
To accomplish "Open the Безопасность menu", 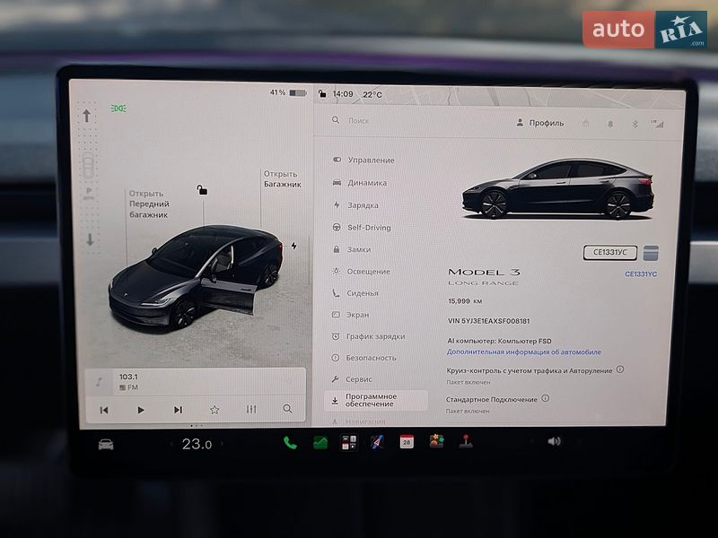I will [364, 358].
